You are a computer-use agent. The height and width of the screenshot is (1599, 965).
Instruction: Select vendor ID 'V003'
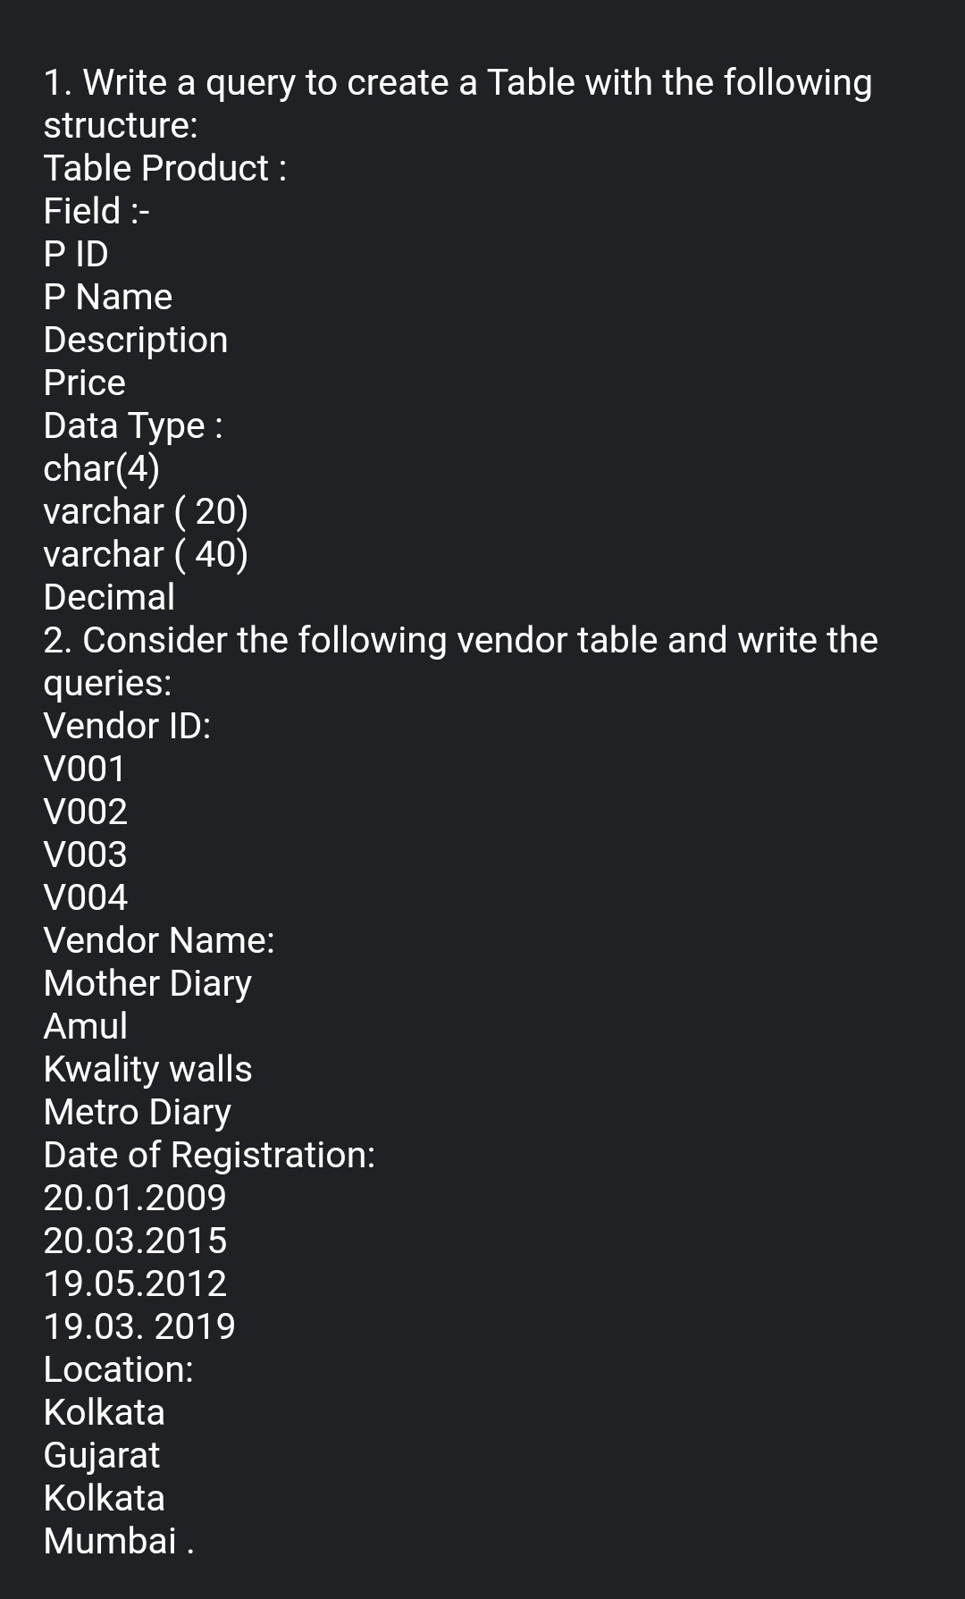(86, 854)
